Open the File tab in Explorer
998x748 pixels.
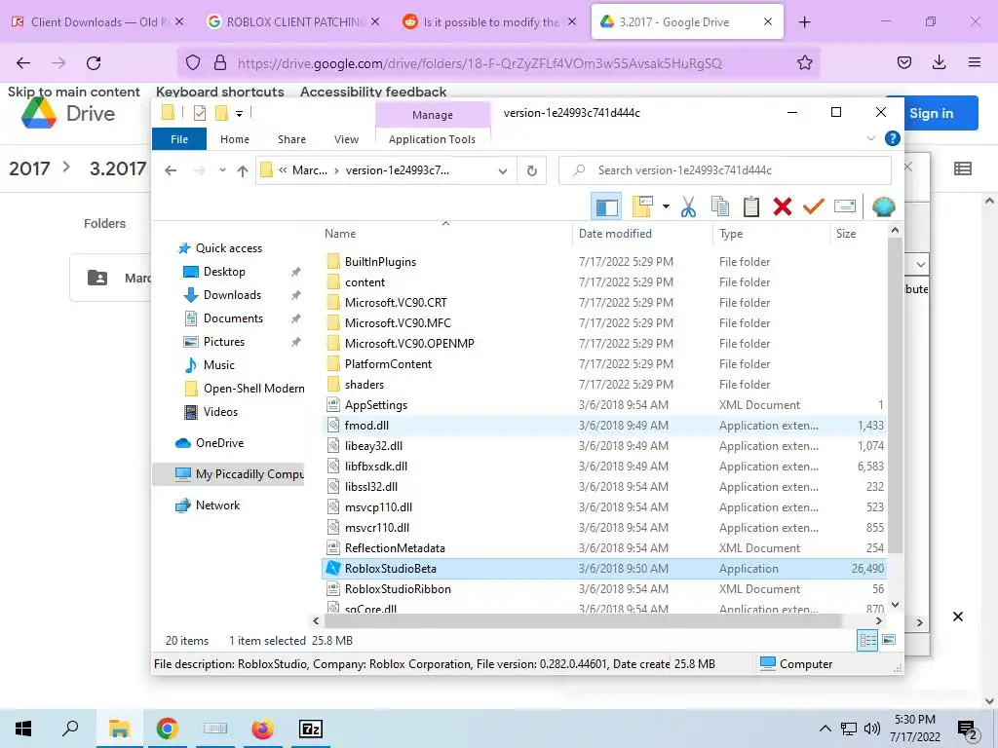pos(179,139)
